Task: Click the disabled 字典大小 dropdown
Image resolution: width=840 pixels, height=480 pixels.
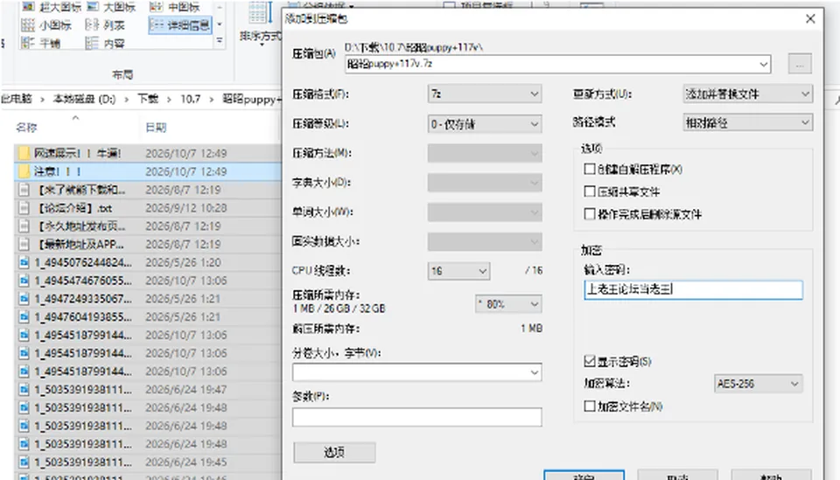Action: [484, 183]
